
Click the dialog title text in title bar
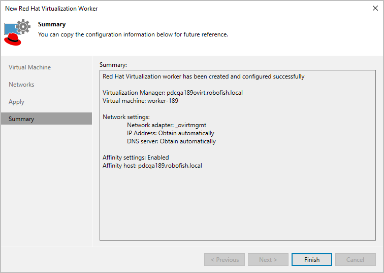click(x=51, y=9)
